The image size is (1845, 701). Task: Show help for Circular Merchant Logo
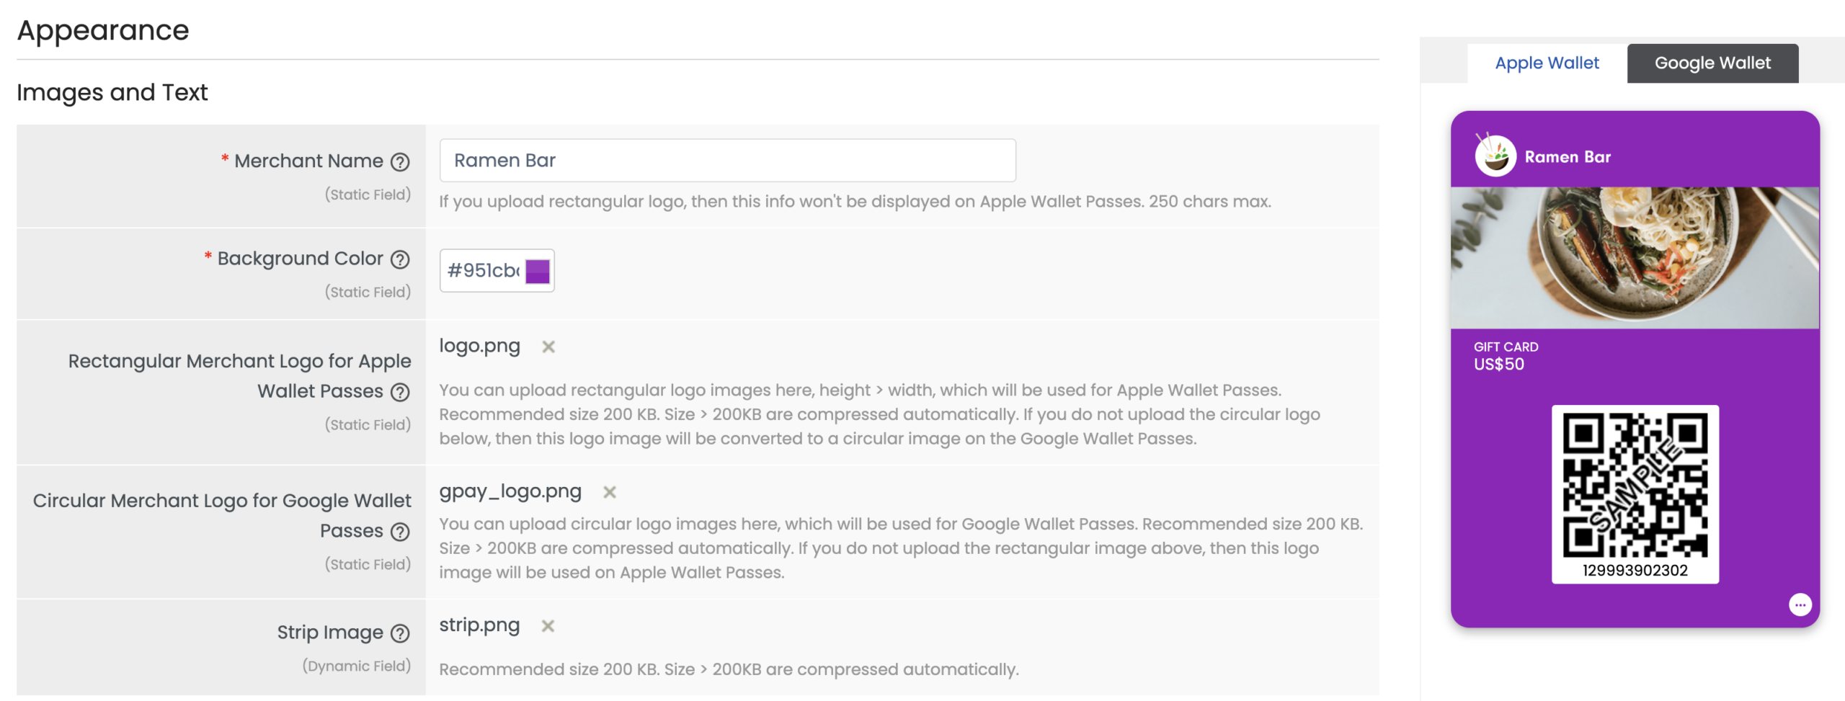tap(400, 532)
